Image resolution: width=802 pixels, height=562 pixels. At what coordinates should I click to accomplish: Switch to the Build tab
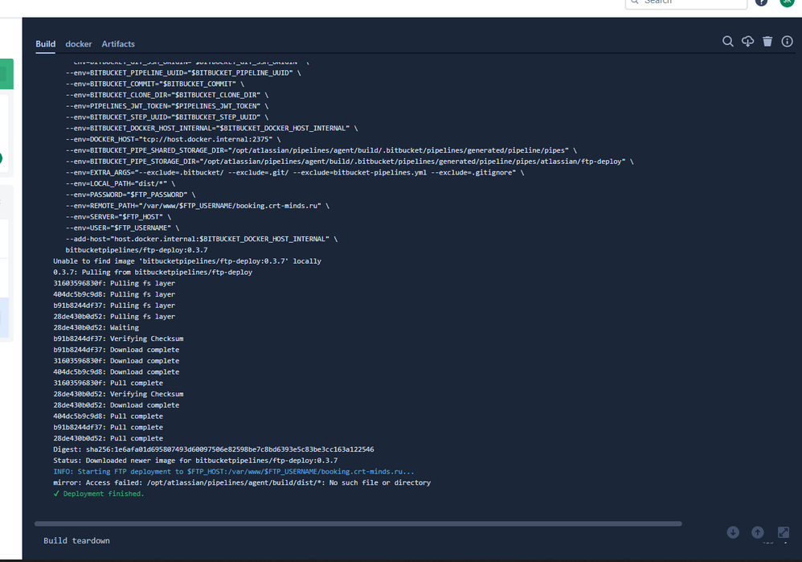tap(46, 44)
